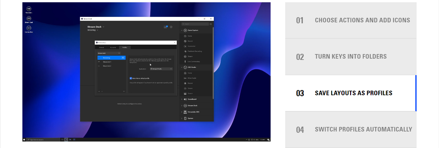Open the Windows Start menu
439x148 pixels.
point(24,140)
